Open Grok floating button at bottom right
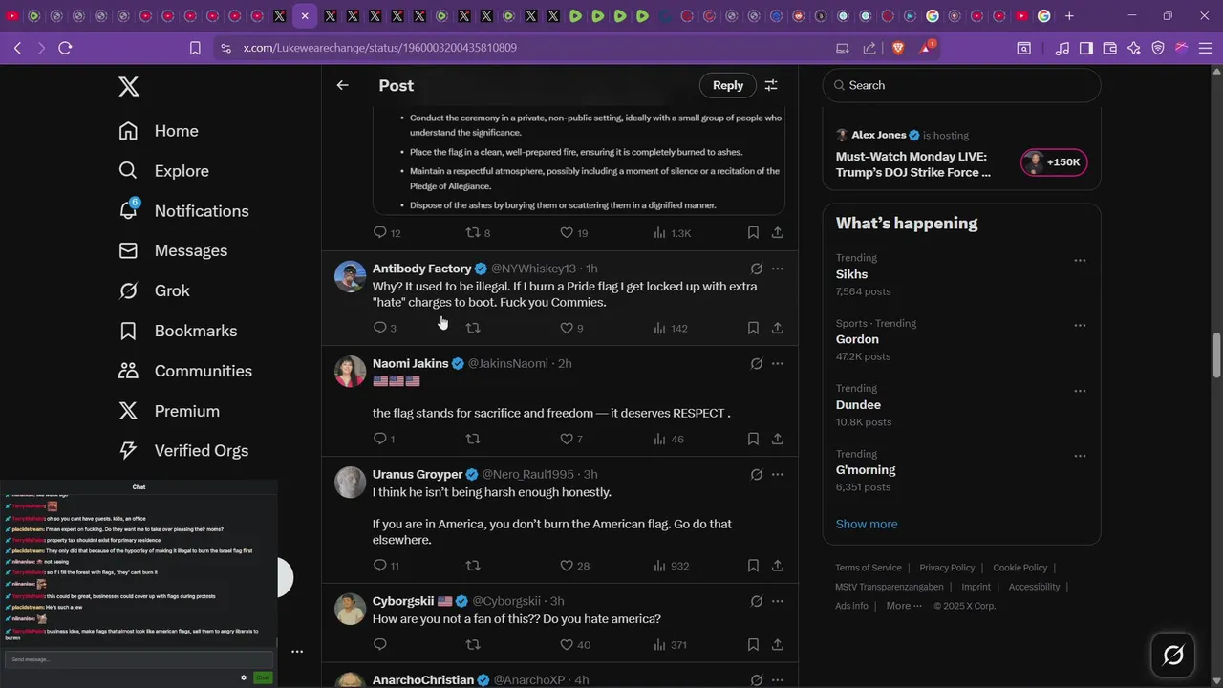 coord(1173,656)
